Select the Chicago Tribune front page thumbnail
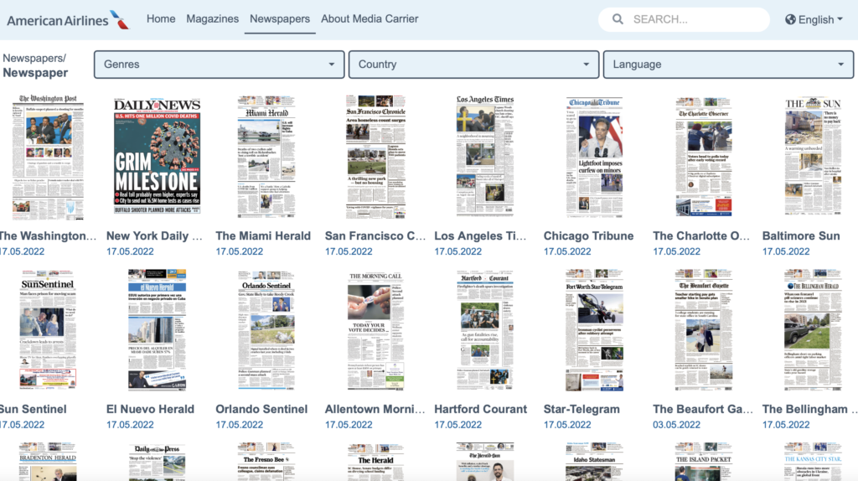 pos(594,157)
